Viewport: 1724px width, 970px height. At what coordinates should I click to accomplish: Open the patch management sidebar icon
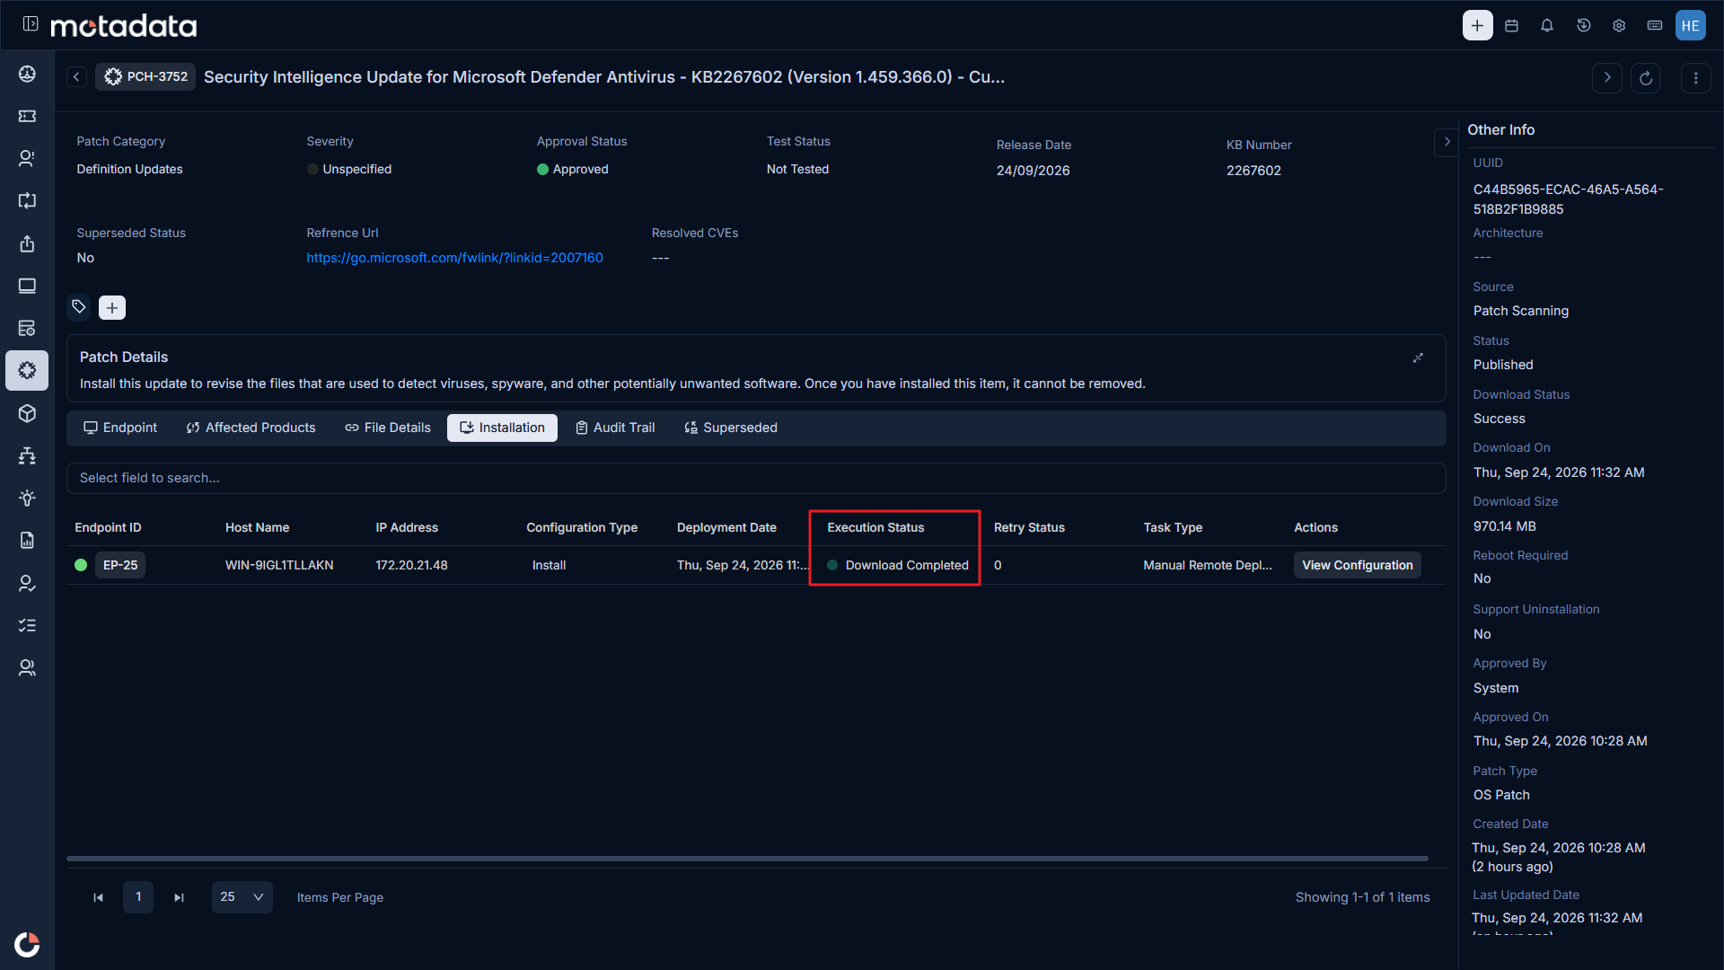pos(27,370)
